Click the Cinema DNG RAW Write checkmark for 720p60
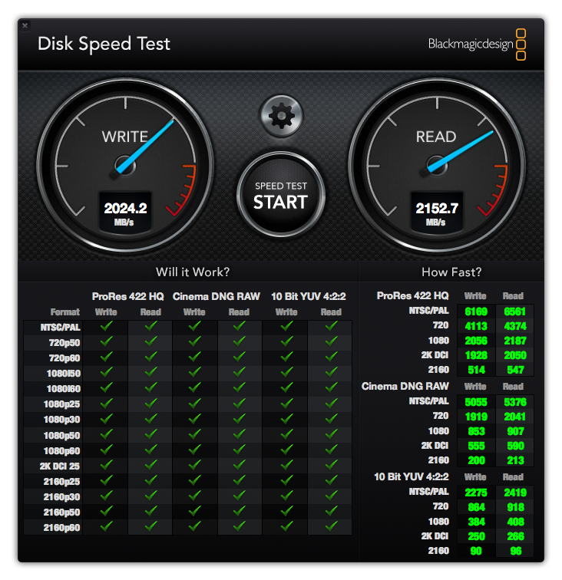562x580 pixels. click(195, 357)
